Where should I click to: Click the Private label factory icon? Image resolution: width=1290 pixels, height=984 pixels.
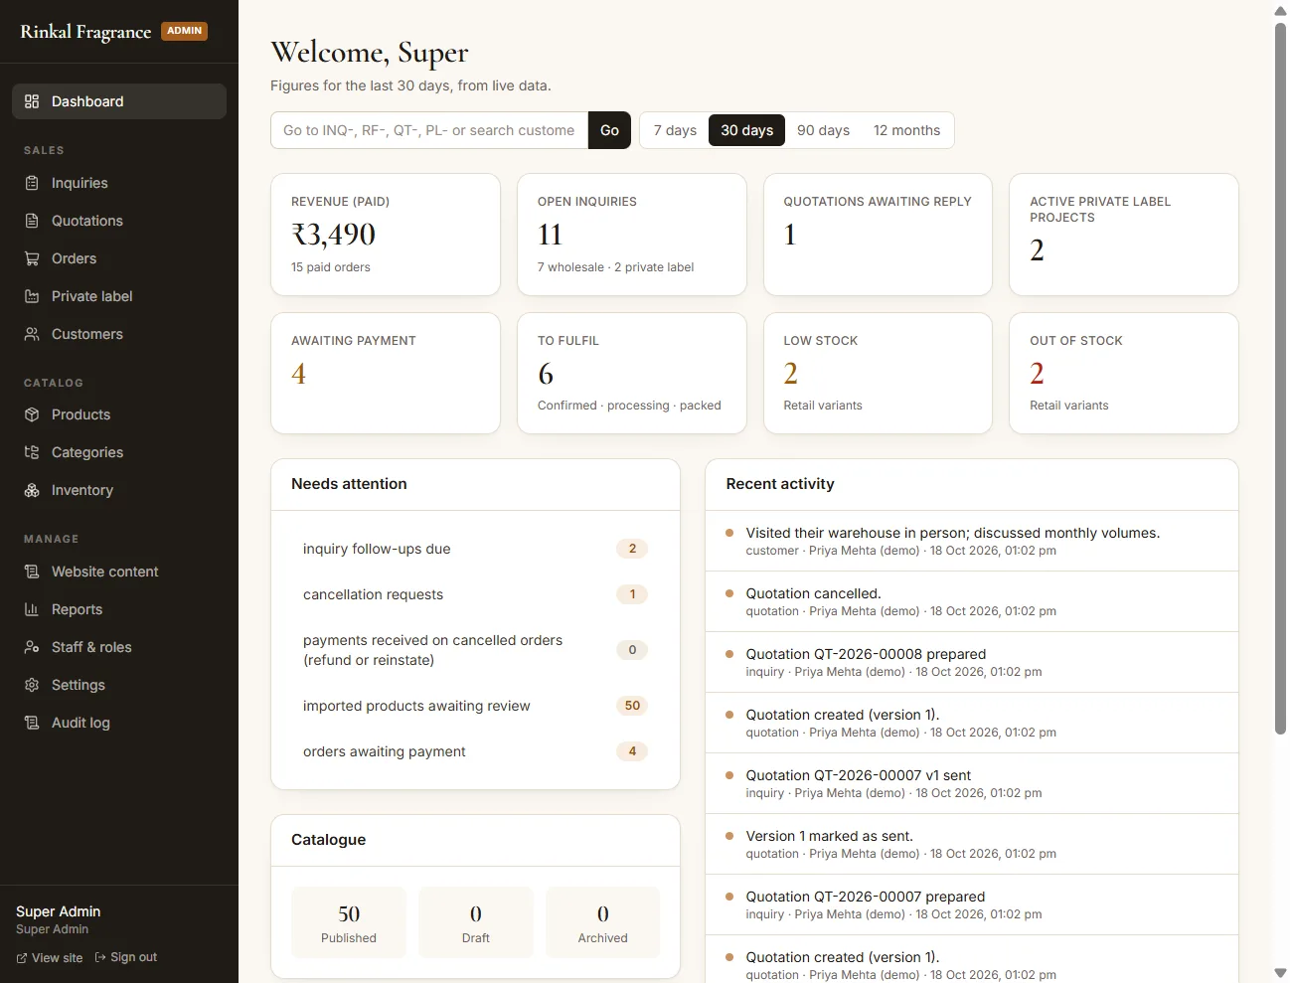pos(32,296)
